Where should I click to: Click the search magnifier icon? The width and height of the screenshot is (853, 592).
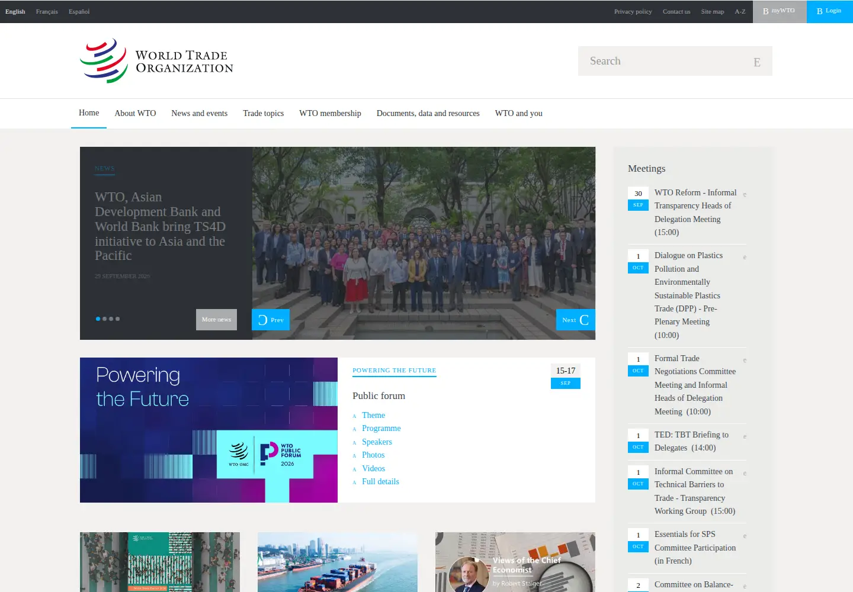click(756, 62)
